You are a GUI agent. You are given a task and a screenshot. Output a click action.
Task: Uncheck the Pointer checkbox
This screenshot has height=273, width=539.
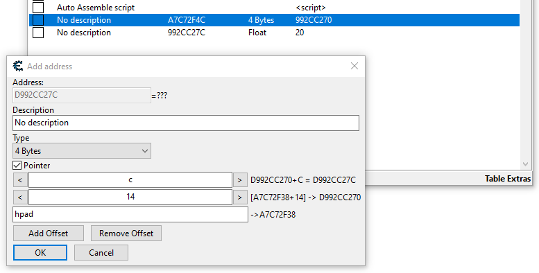[x=17, y=166]
